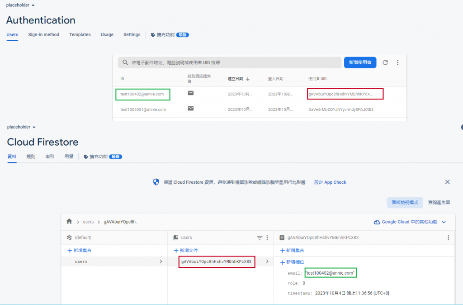Click UID gAVAbuiYOpc8hHshvYMEhhKPcX...
The image size is (463, 305).
point(340,94)
